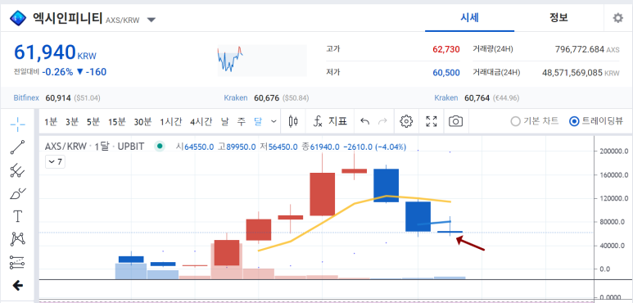Image resolution: width=633 pixels, height=303 pixels.
Task: Open the 지표 indicators menu
Action: (x=330, y=121)
